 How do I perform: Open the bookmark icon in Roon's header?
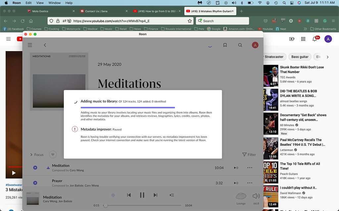(x=225, y=45)
